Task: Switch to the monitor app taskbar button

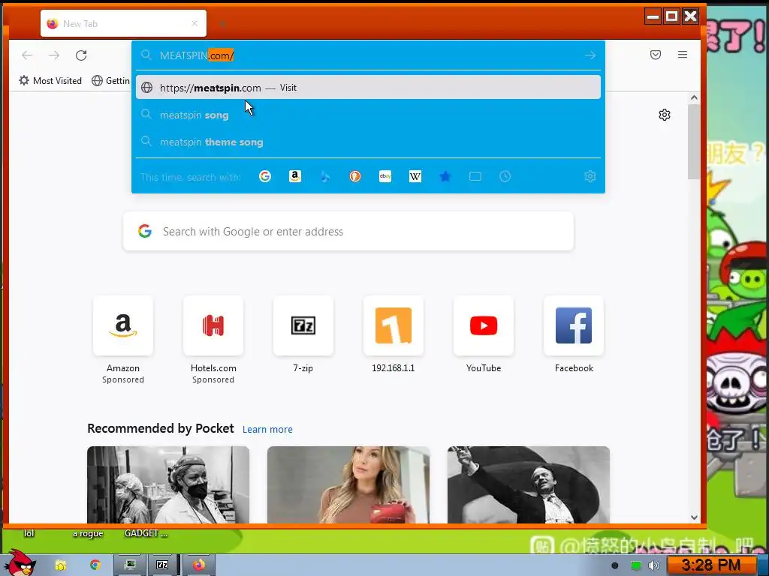Action: coord(130,565)
